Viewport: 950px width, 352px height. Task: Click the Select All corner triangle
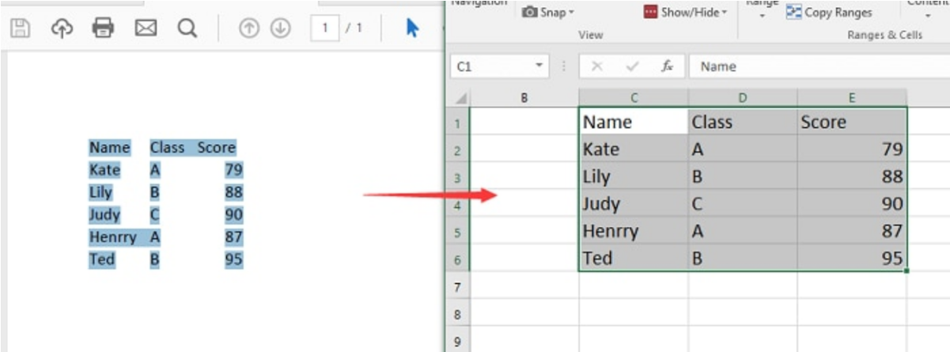pos(460,98)
